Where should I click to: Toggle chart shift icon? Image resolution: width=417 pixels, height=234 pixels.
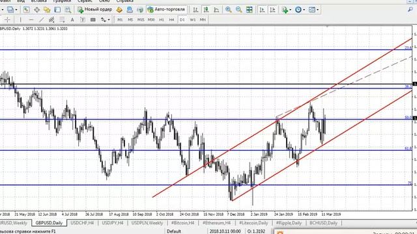click(272, 10)
